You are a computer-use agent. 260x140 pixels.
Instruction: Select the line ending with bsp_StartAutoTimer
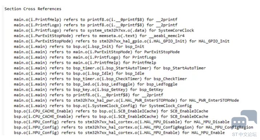pyautogui.click(x=110, y=68)
